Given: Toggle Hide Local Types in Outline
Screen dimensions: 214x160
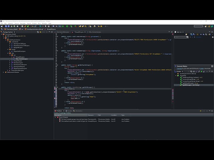Looking at the screenshot, I should coord(204,71).
